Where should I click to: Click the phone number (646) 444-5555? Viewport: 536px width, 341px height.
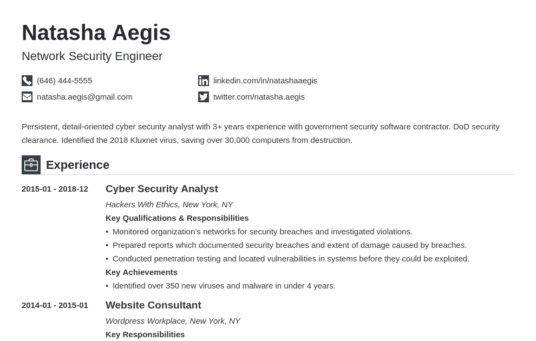(x=64, y=81)
